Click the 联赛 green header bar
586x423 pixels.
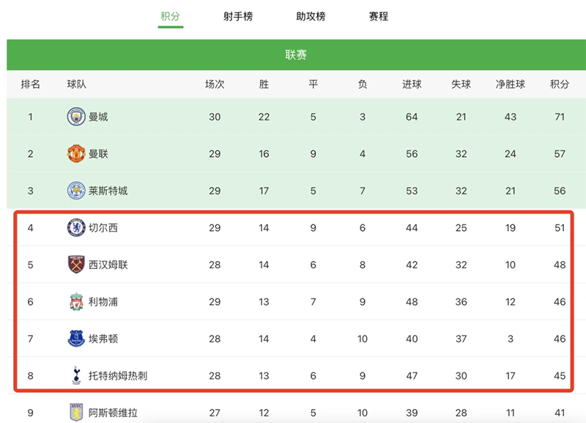(x=296, y=55)
